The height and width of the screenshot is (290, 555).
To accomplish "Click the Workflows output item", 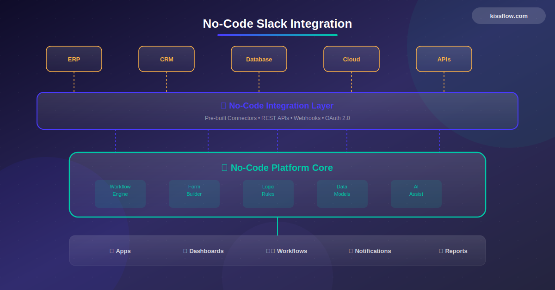I will click(287, 251).
